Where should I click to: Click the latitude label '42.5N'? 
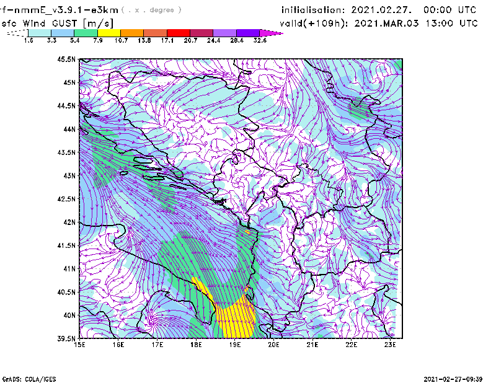click(x=66, y=199)
